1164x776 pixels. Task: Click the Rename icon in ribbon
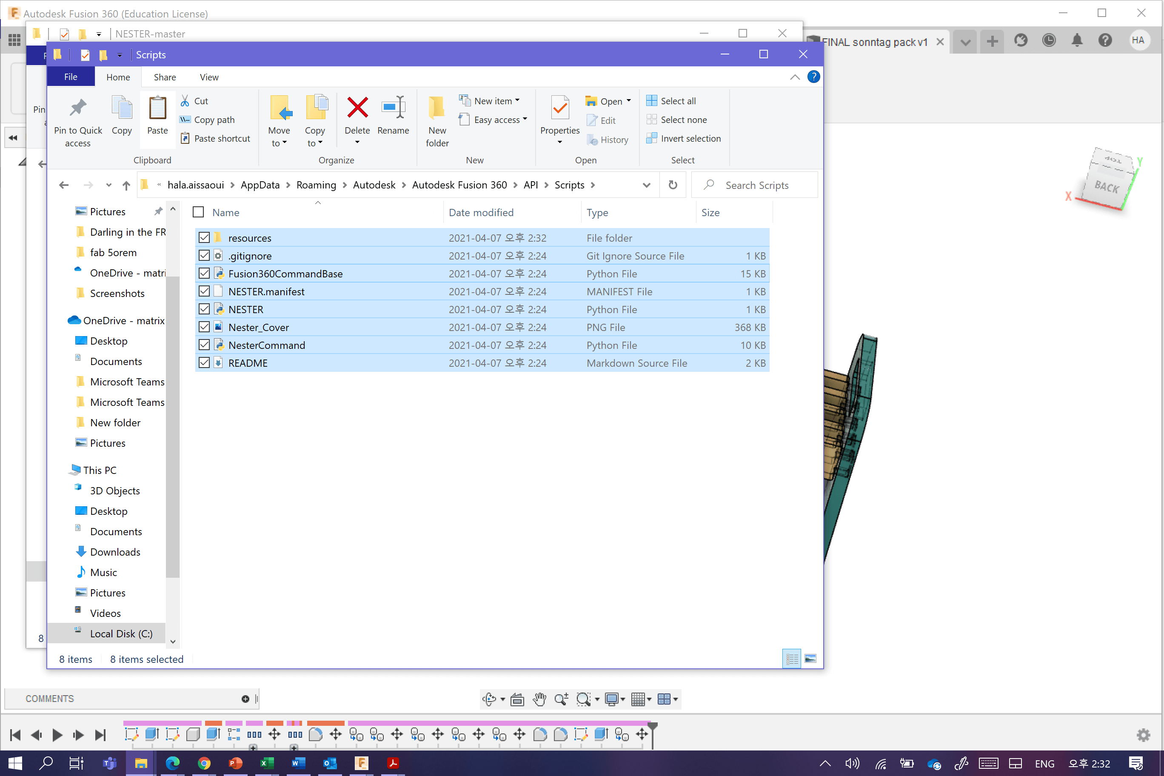[x=393, y=108]
